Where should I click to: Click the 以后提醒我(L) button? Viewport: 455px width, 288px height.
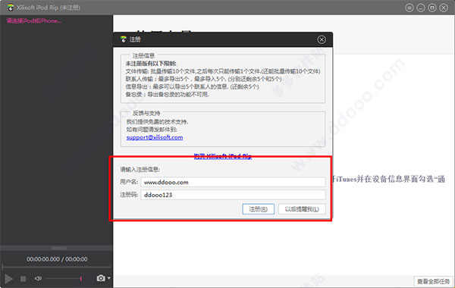(x=302, y=209)
